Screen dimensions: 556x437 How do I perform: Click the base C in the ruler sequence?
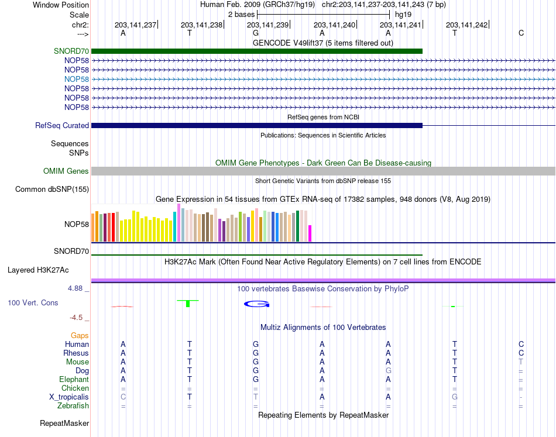click(521, 33)
